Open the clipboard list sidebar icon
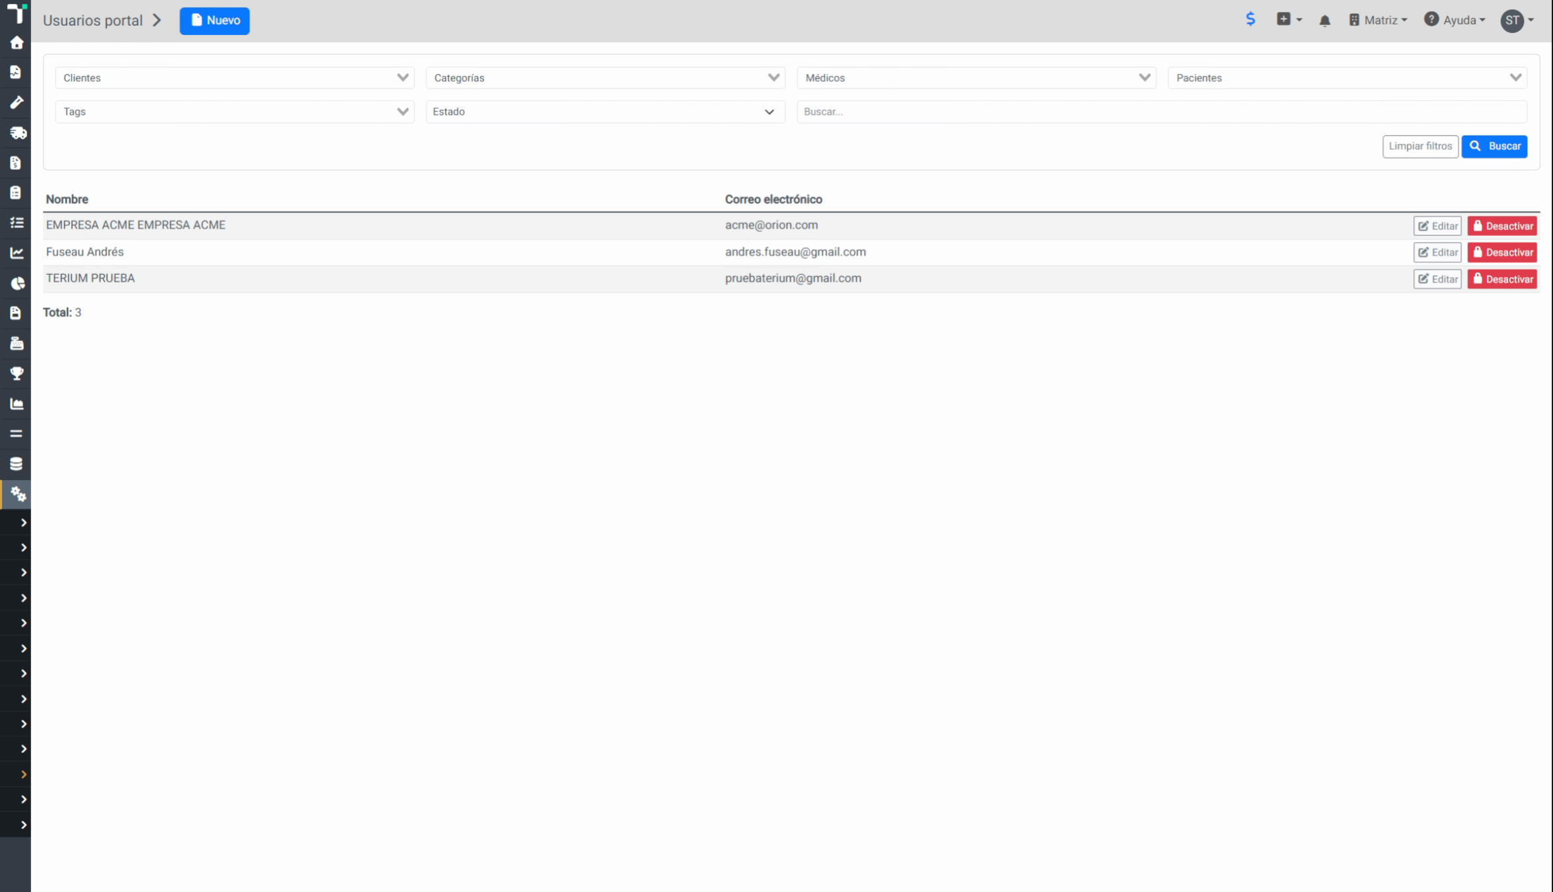 pos(16,192)
